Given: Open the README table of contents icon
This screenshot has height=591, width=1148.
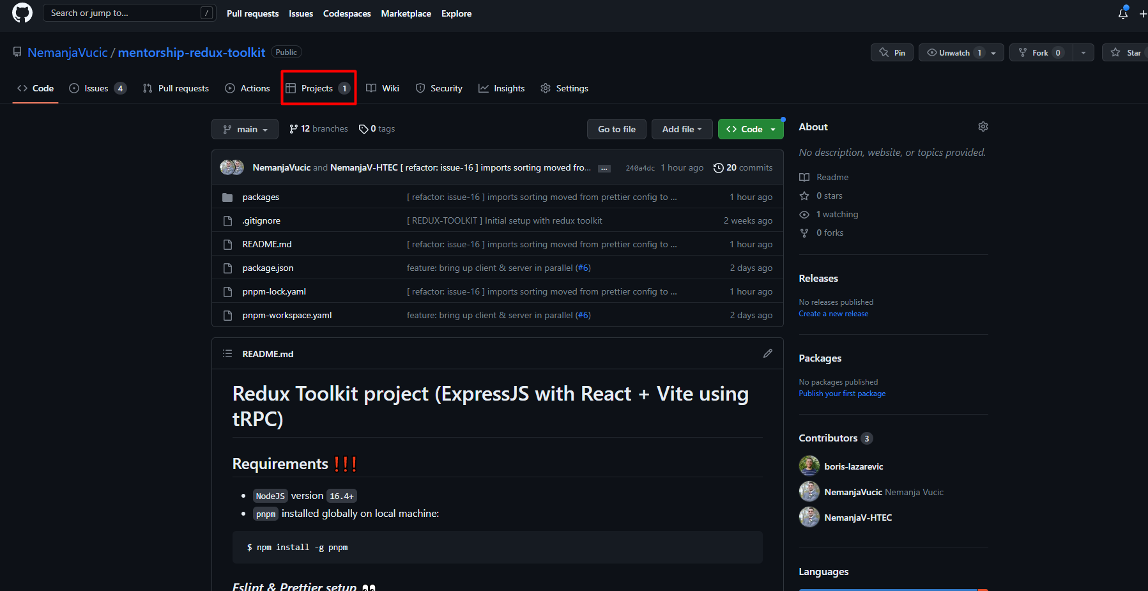Looking at the screenshot, I should tap(227, 353).
